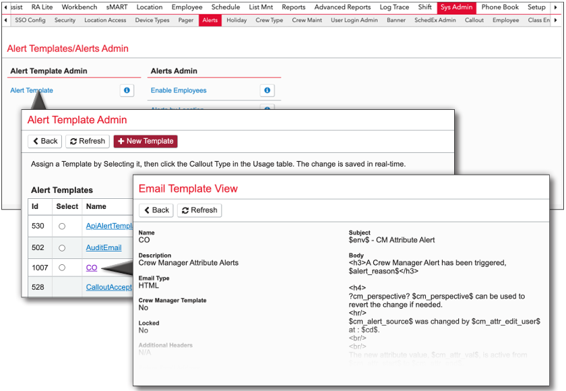Select the radio button for CO template 1007
The height and width of the screenshot is (391, 566).
coord(62,268)
